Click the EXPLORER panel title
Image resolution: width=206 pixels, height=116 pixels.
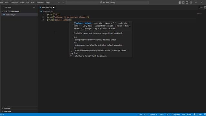(7, 7)
